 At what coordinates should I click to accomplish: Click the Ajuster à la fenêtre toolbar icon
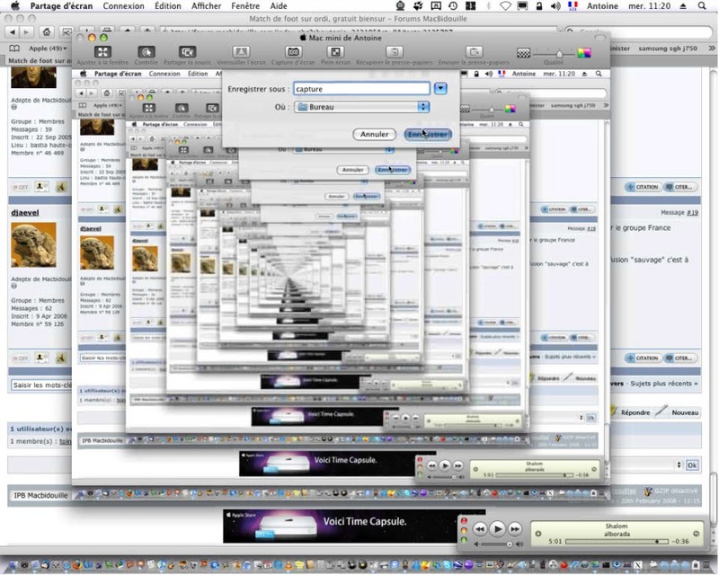click(x=102, y=52)
